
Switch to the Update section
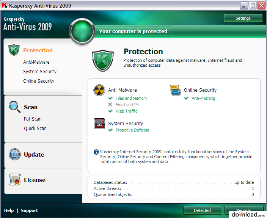[x=34, y=155]
